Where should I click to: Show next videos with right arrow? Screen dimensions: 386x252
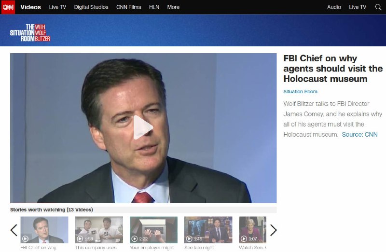273,230
